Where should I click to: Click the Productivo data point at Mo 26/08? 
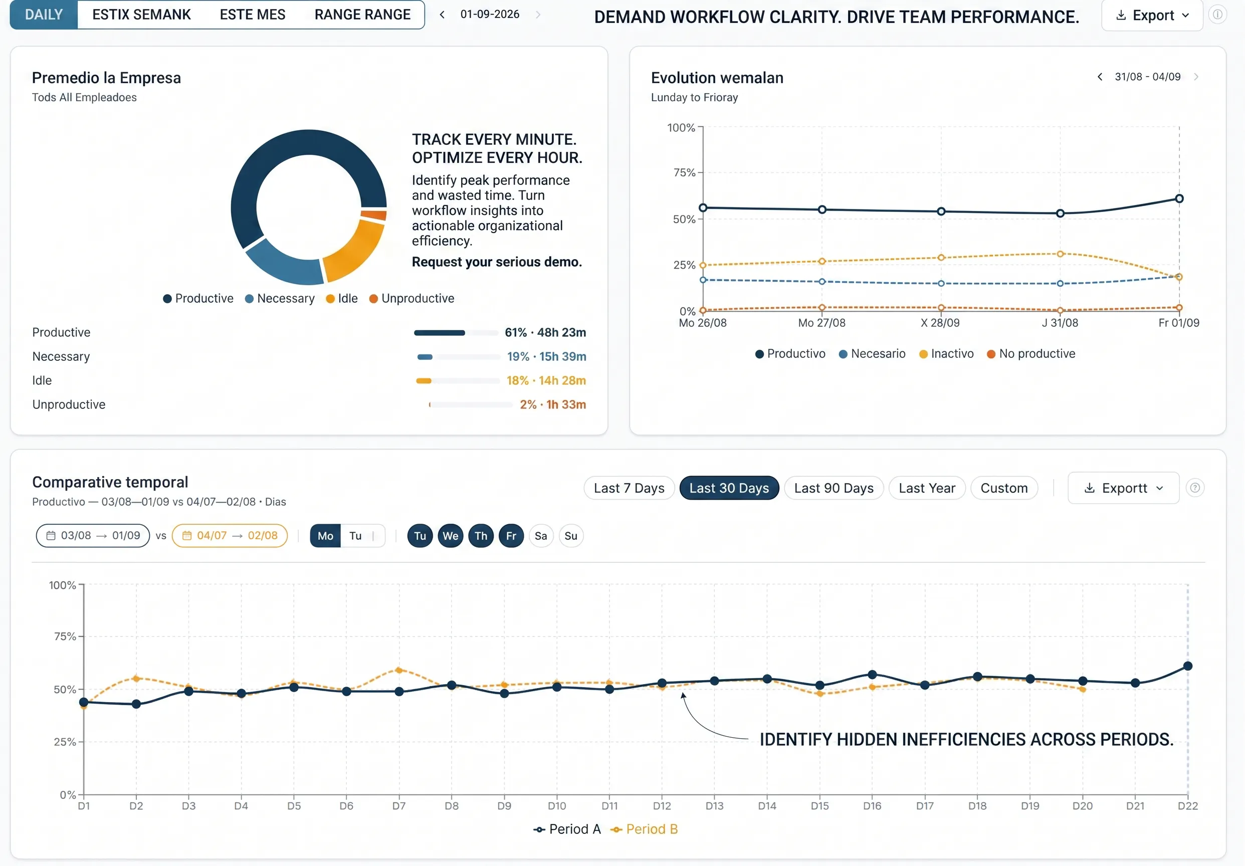pyautogui.click(x=703, y=207)
